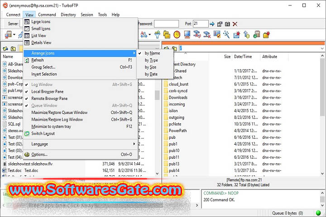Image resolution: width=326 pixels, height=217 pixels.
Task: Click the clipboard icon next to the connect arrow
Action: pyautogui.click(x=220, y=24)
